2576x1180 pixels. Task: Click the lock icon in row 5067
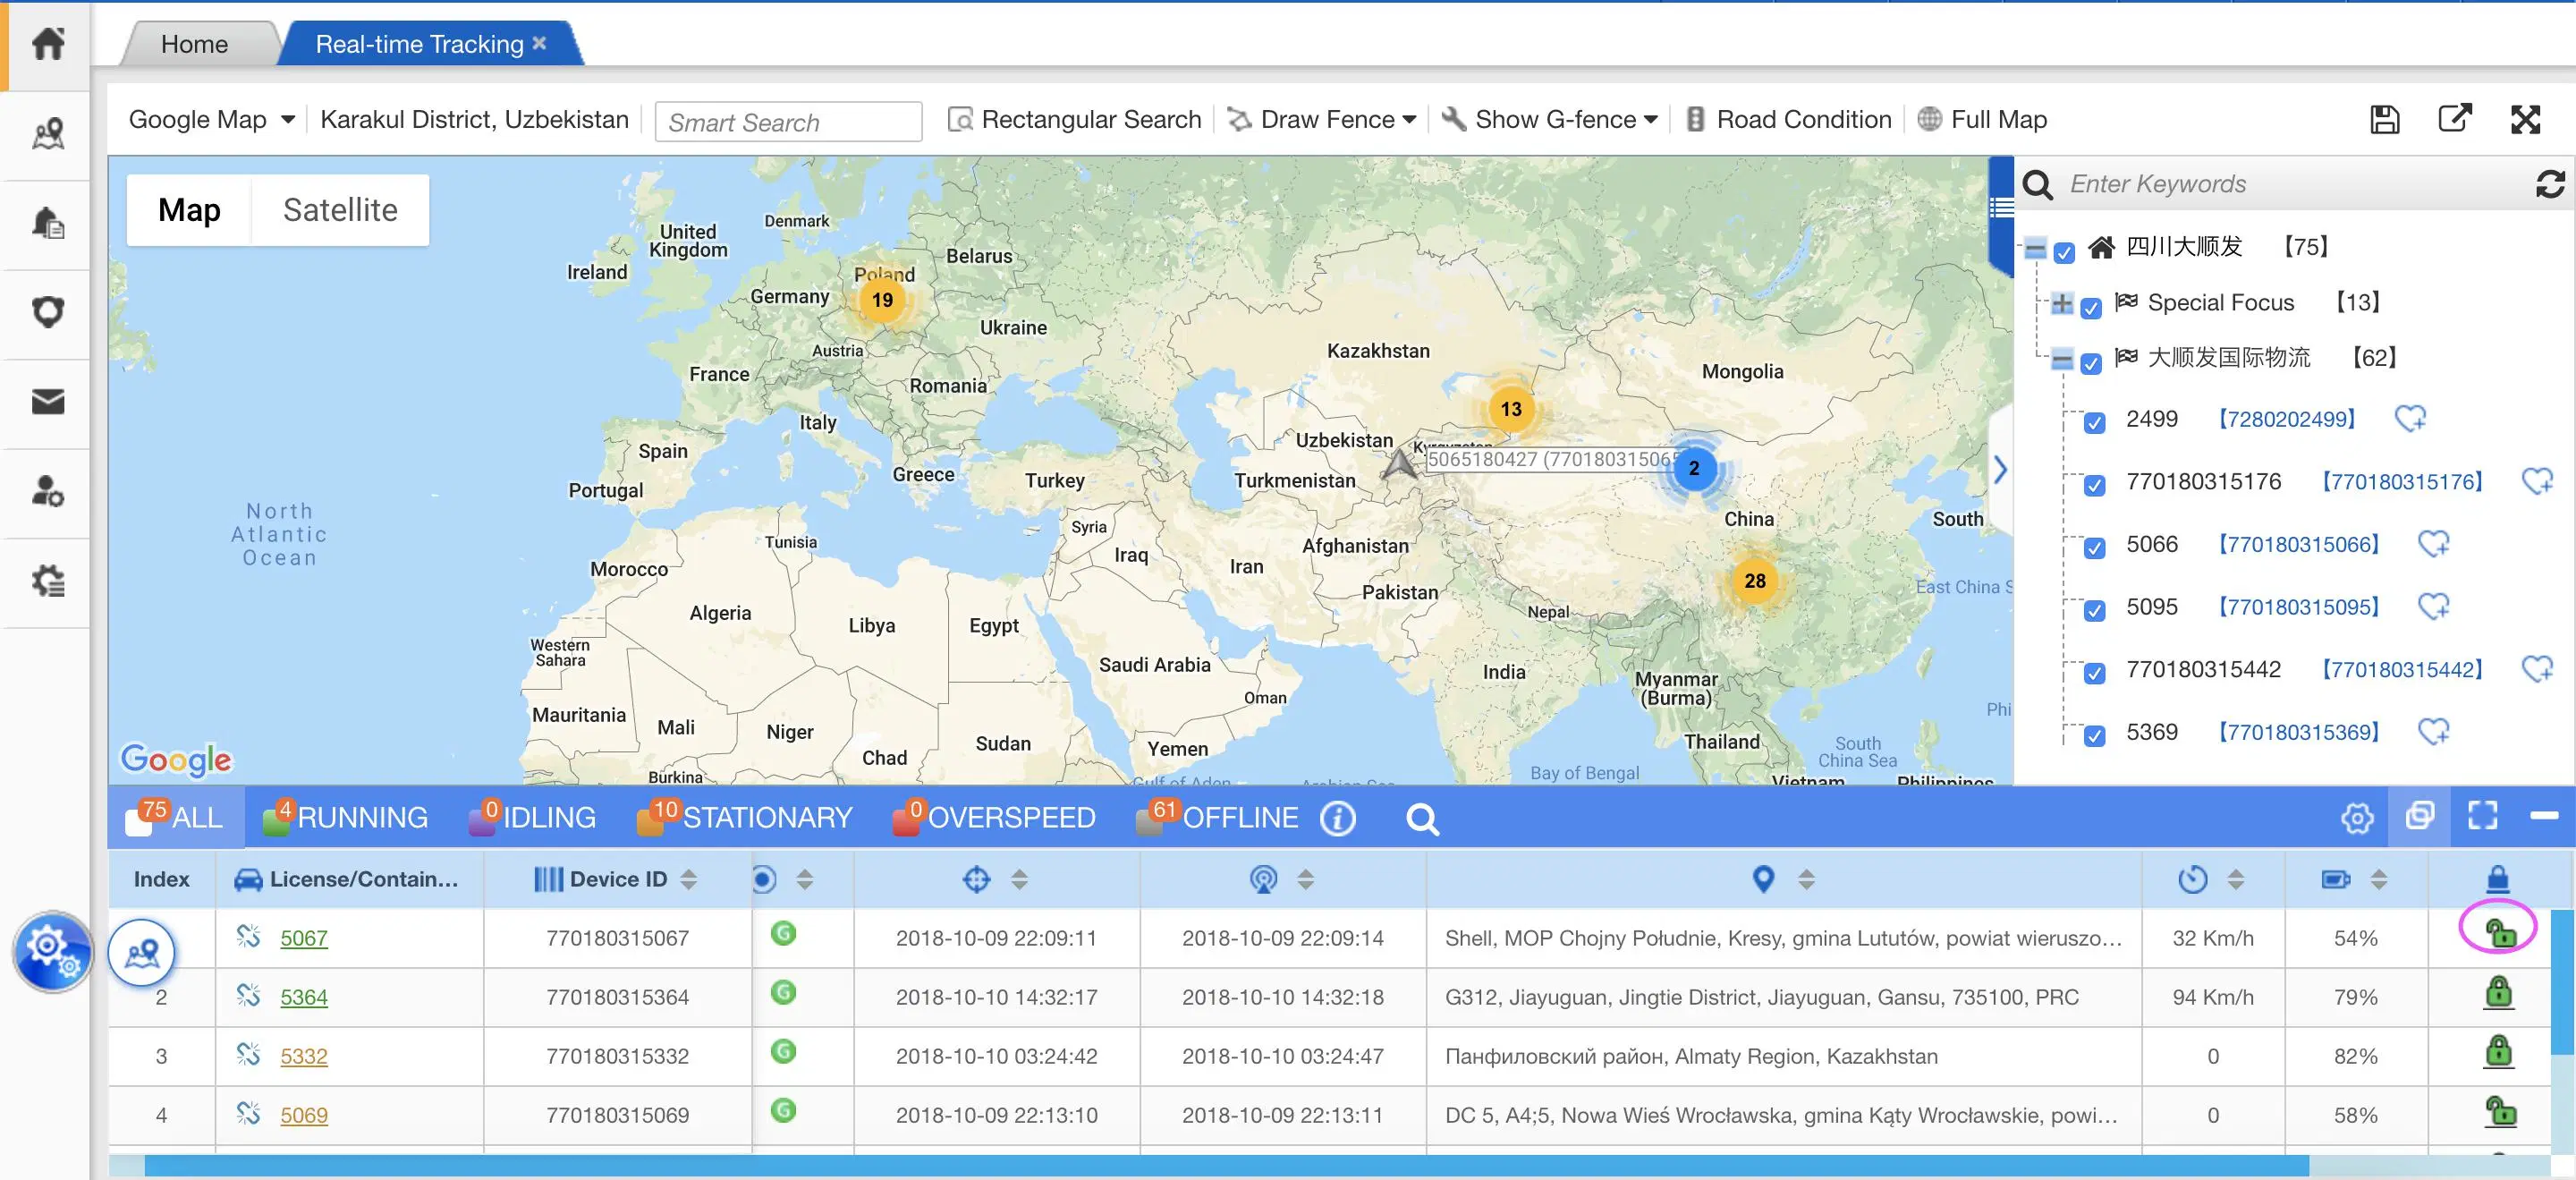click(x=2499, y=933)
